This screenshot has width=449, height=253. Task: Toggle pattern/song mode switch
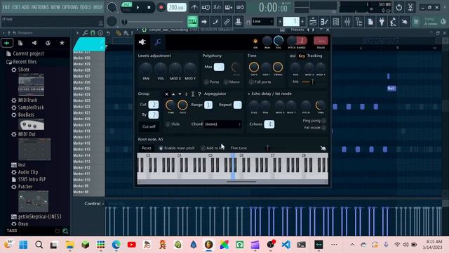(x=126, y=7)
